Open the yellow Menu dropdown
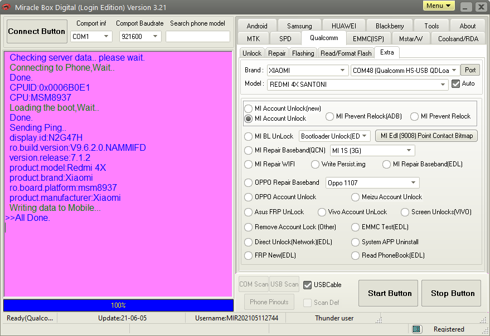Screen dimensions: 490x336 coord(439,6)
